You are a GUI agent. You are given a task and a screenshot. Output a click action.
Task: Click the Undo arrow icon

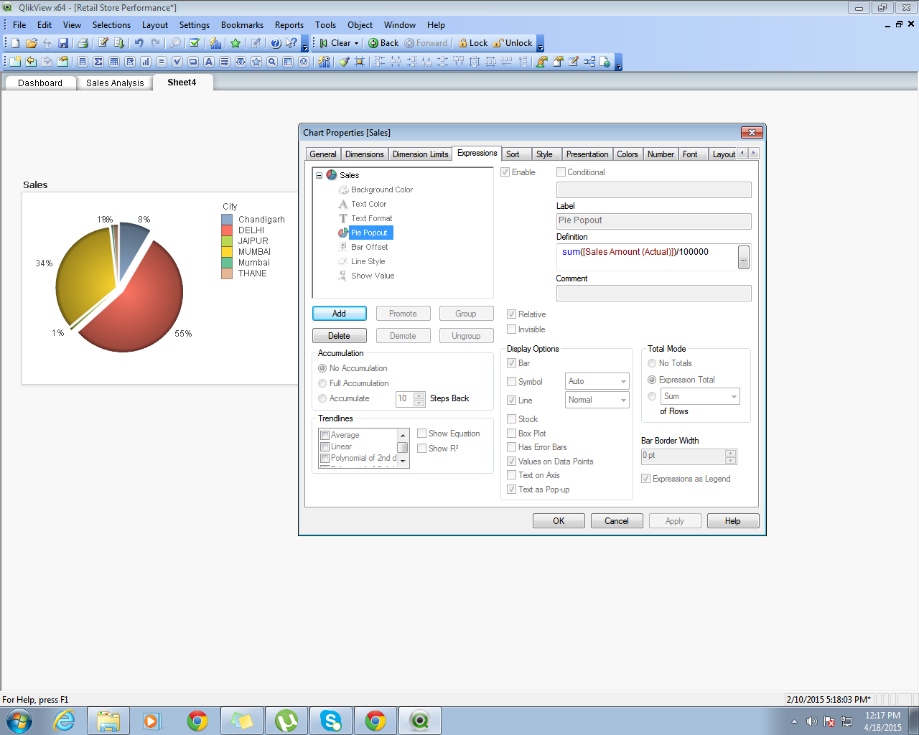point(139,43)
